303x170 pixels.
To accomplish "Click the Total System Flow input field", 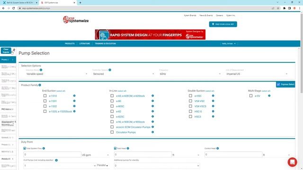I will pos(52,154).
